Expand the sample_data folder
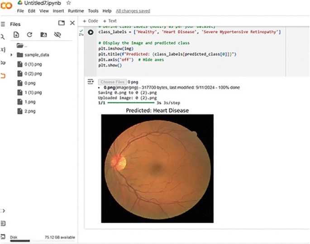This screenshot has width=310, height=244. pos(11,55)
